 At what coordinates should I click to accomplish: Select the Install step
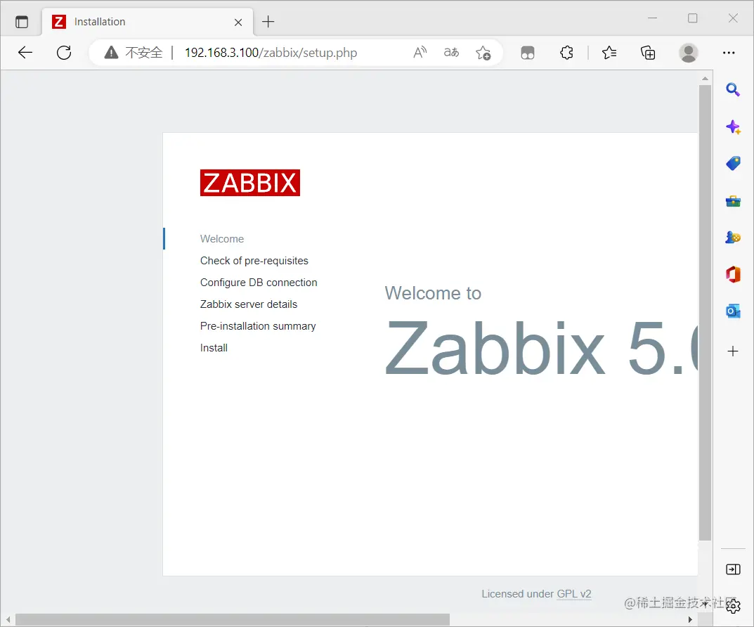(x=214, y=348)
